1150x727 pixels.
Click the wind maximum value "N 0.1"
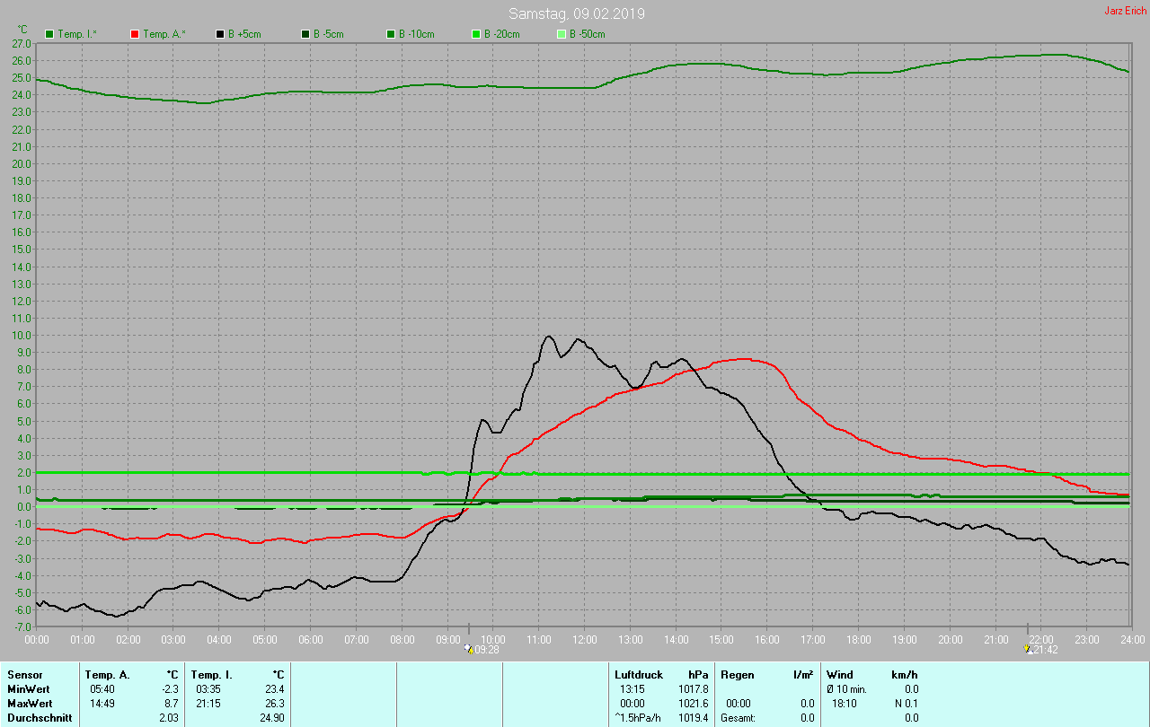coord(905,704)
